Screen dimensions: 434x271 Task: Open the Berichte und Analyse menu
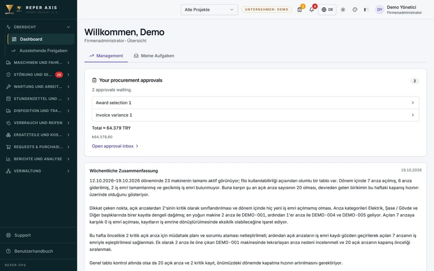pos(38,159)
